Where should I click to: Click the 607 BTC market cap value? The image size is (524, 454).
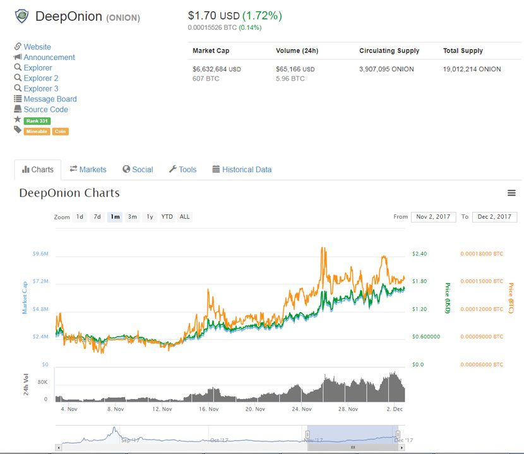[206, 78]
